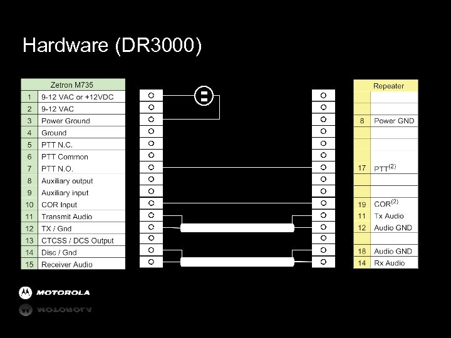The width and height of the screenshot is (451, 338).
Task: Select 'Rx Audio' in the Repeater table
Action: click(x=390, y=263)
